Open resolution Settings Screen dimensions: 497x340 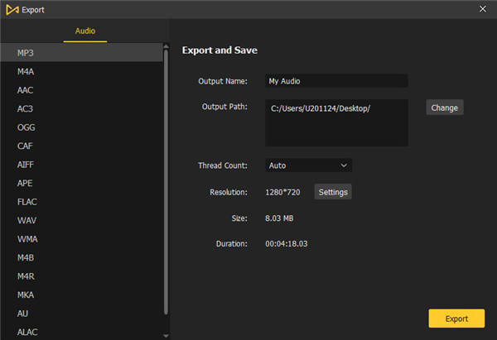(x=333, y=192)
